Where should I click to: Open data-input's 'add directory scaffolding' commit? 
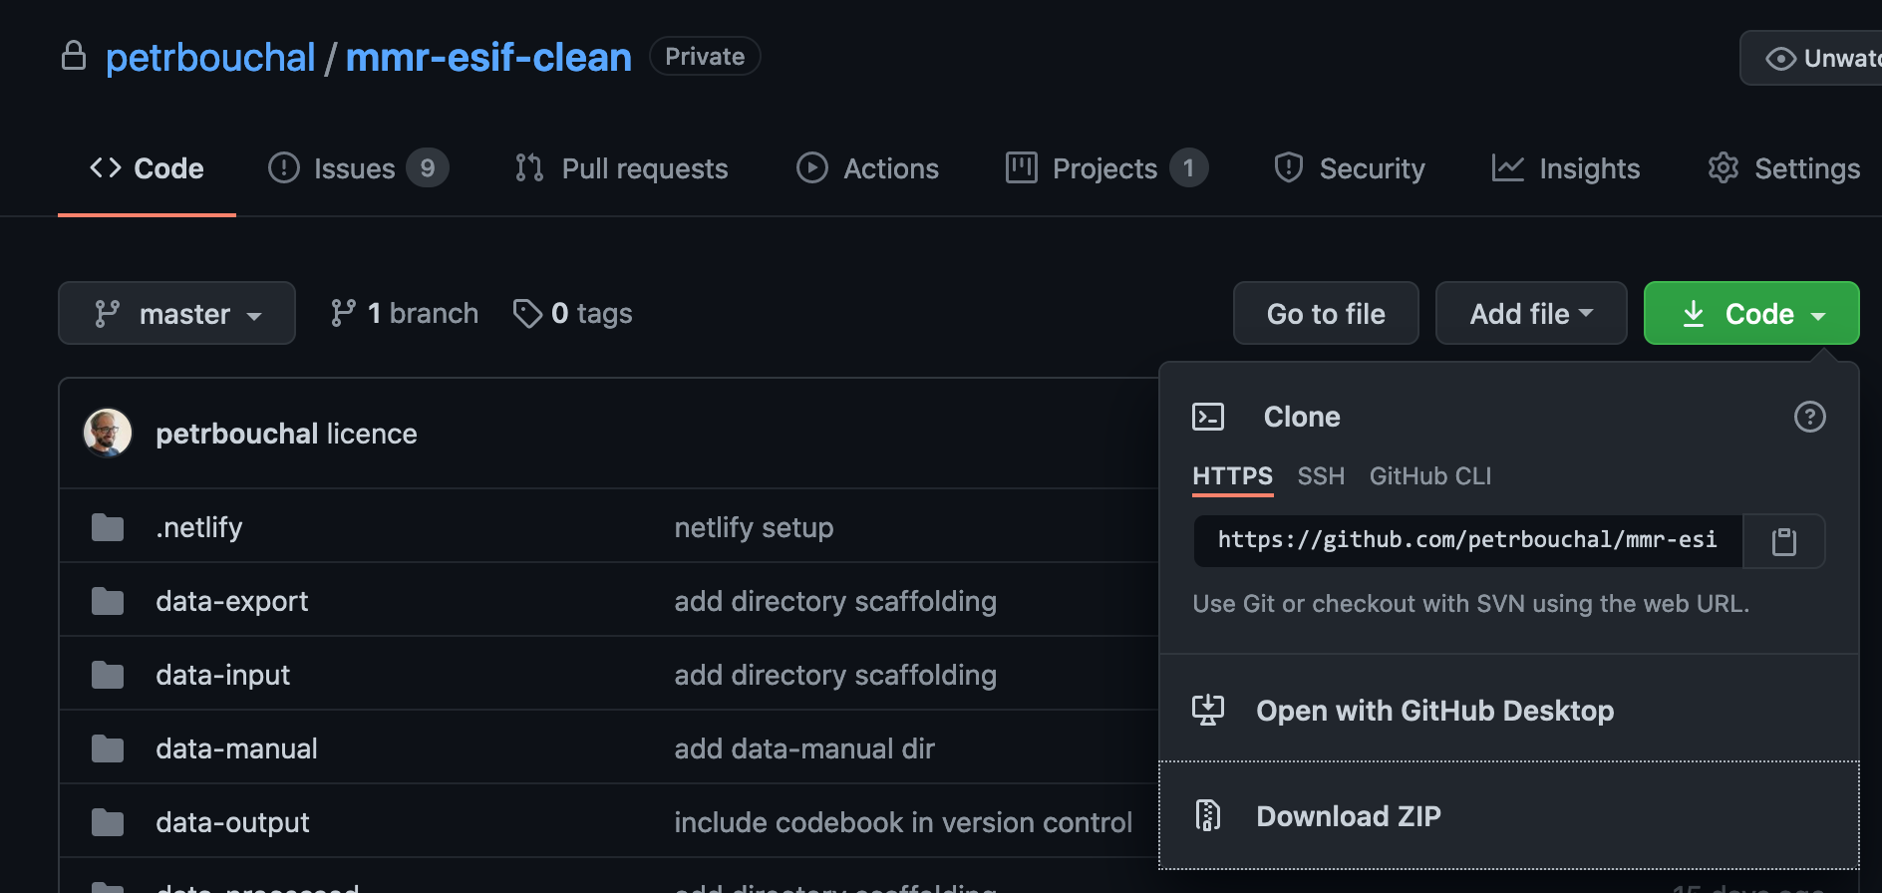click(835, 675)
